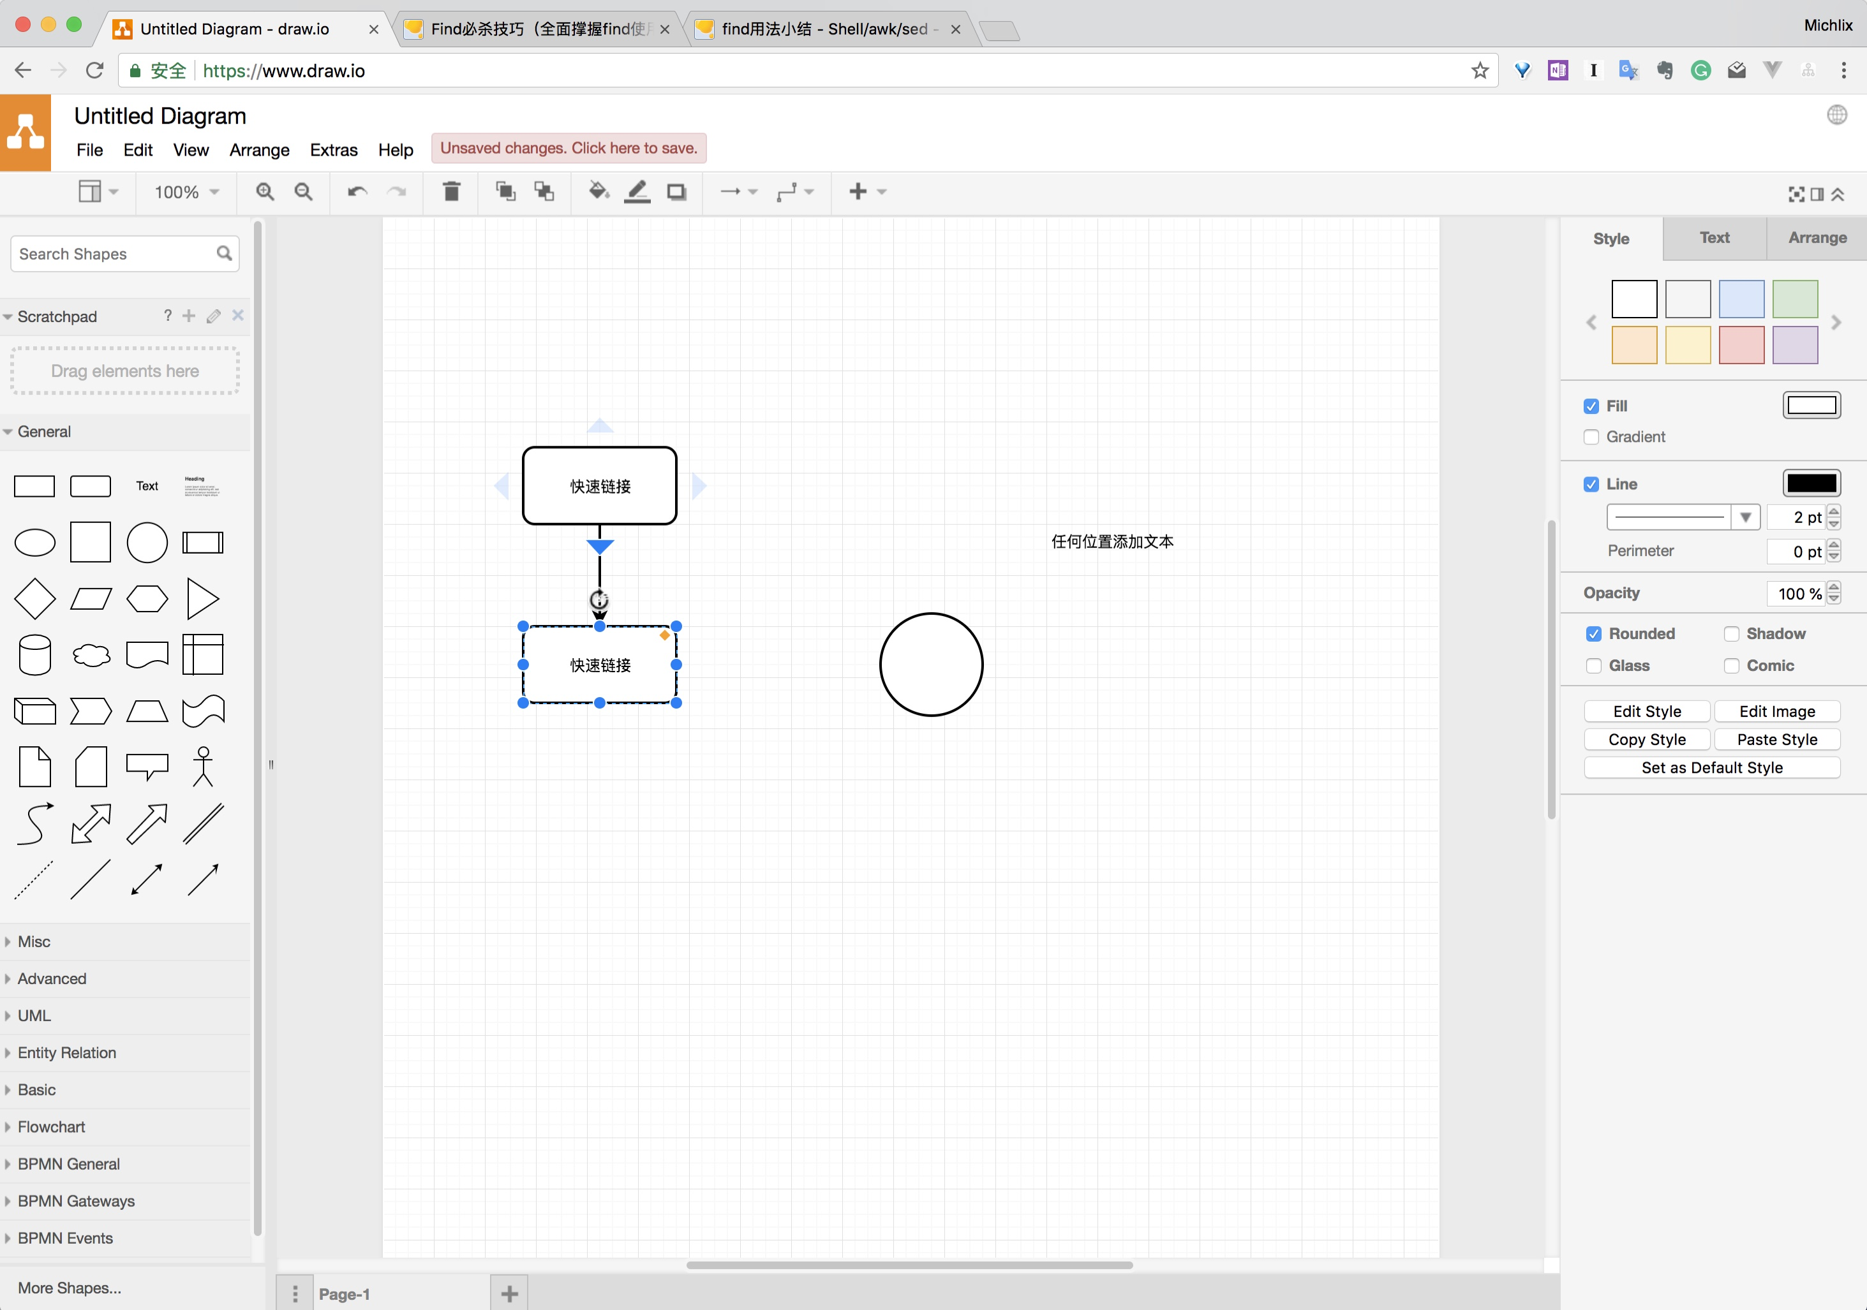Screen dimensions: 1867x1310
Task: Select the blue style swatch
Action: (x=1742, y=298)
